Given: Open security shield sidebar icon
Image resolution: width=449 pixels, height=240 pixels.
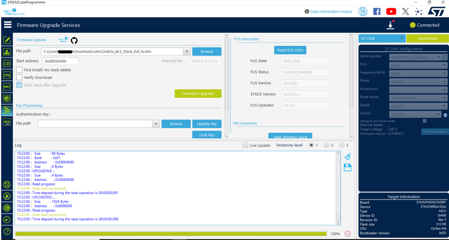Looking at the screenshot, I should (x=7, y=99).
